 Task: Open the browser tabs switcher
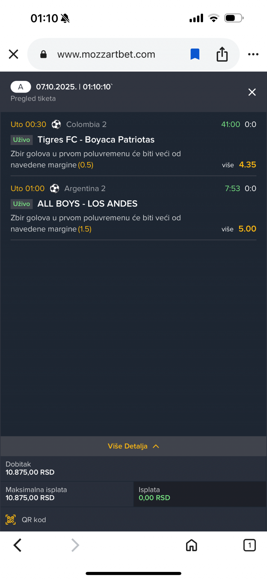coord(249,545)
